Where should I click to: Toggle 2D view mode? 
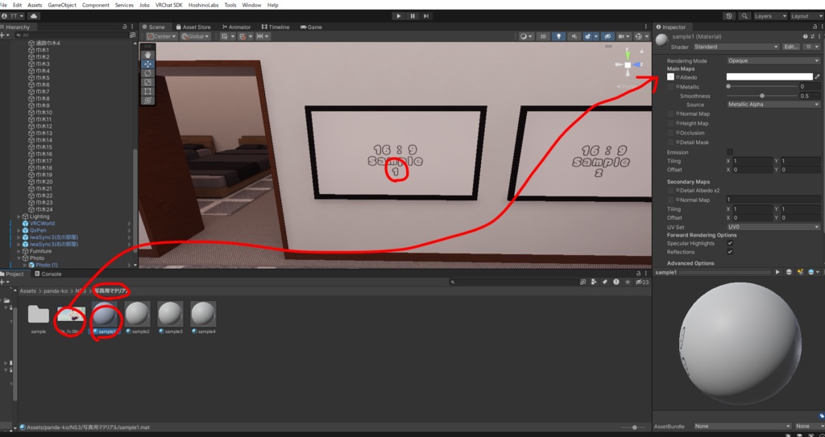pyautogui.click(x=543, y=36)
